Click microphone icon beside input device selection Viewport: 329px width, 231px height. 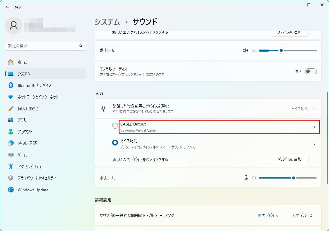point(103,109)
